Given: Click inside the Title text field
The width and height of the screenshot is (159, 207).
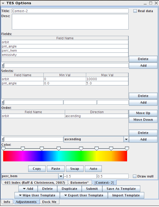Looking at the screenshot, I should (x=70, y=11).
